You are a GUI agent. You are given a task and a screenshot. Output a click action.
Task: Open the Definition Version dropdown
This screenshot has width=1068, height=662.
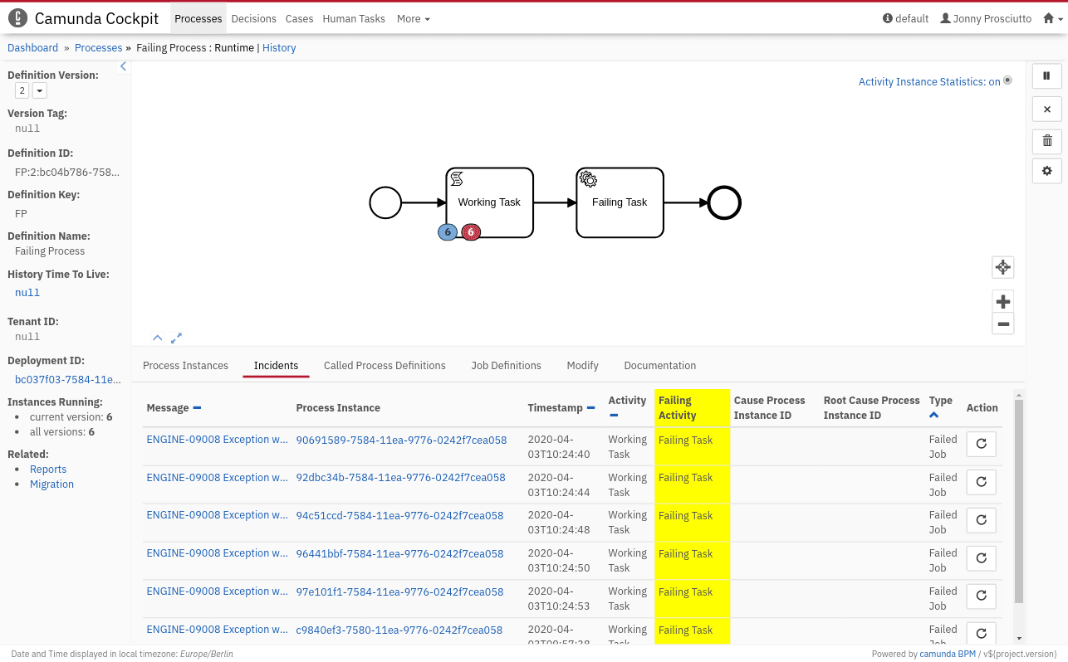click(39, 90)
